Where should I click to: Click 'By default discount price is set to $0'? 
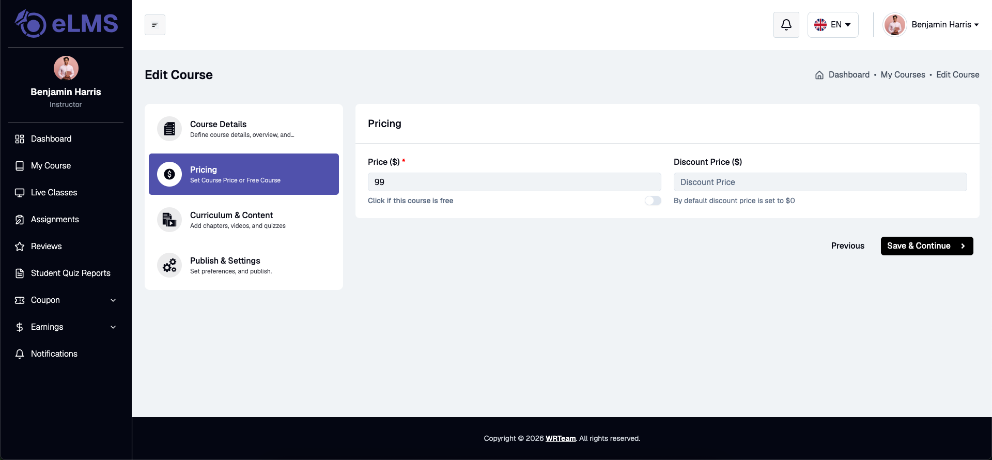pos(734,201)
